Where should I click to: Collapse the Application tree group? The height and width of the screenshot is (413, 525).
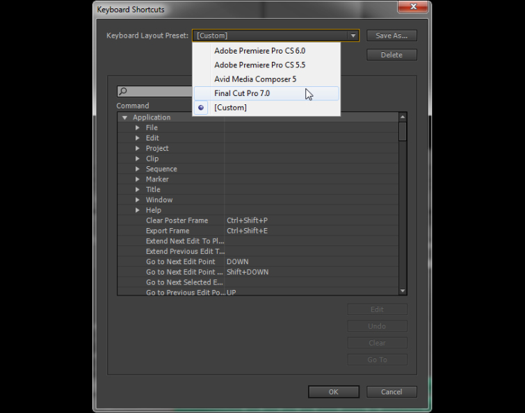pyautogui.click(x=125, y=118)
